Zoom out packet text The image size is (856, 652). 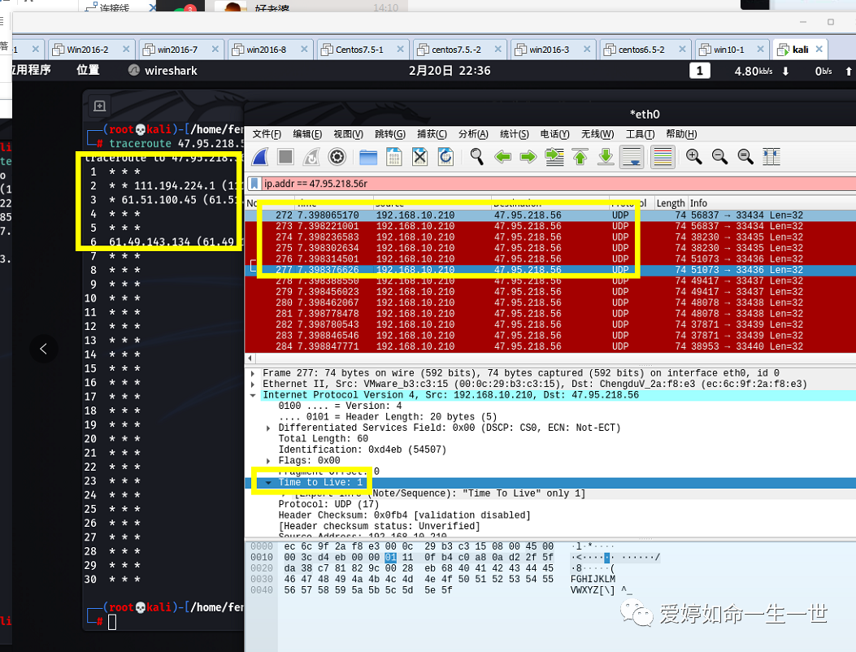(719, 157)
